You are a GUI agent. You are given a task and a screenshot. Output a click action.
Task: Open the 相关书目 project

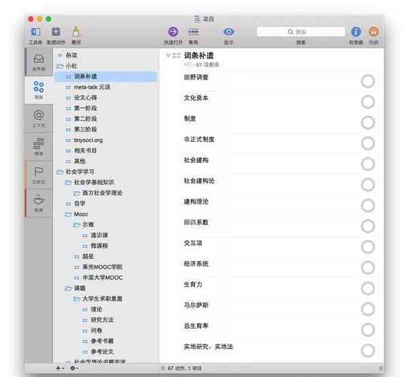click(x=86, y=151)
